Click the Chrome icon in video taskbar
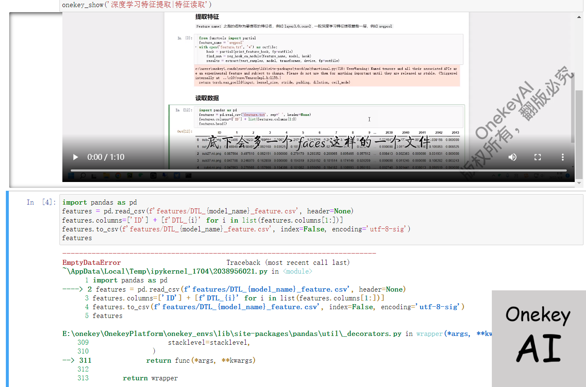The width and height of the screenshot is (586, 387). pyautogui.click(x=118, y=176)
